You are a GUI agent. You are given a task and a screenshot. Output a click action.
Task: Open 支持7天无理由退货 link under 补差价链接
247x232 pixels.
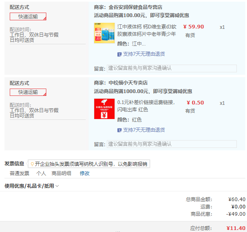[x=144, y=130]
